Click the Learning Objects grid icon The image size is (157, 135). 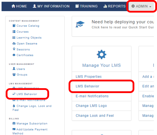14,37
